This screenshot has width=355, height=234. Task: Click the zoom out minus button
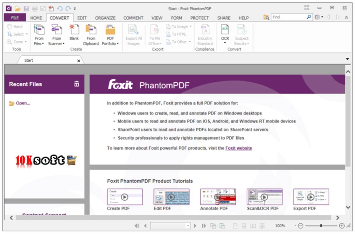[301, 226]
